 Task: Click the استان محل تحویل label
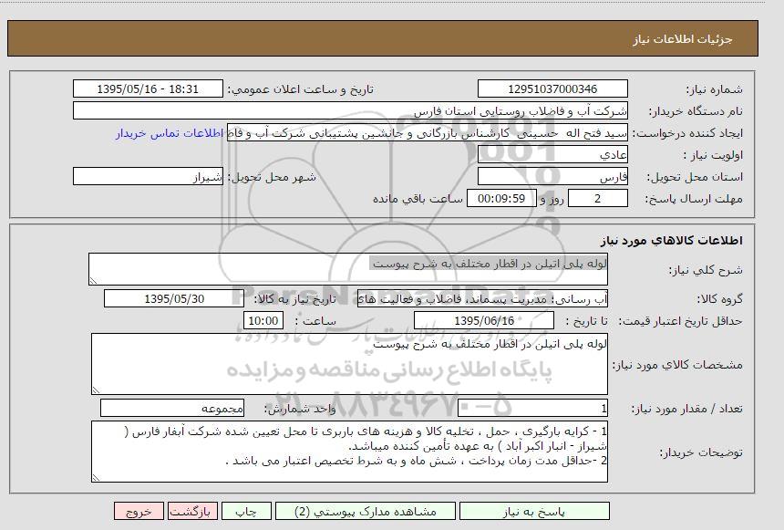click(x=695, y=177)
